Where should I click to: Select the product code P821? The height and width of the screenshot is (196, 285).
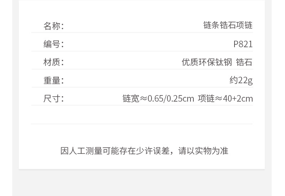(x=243, y=44)
